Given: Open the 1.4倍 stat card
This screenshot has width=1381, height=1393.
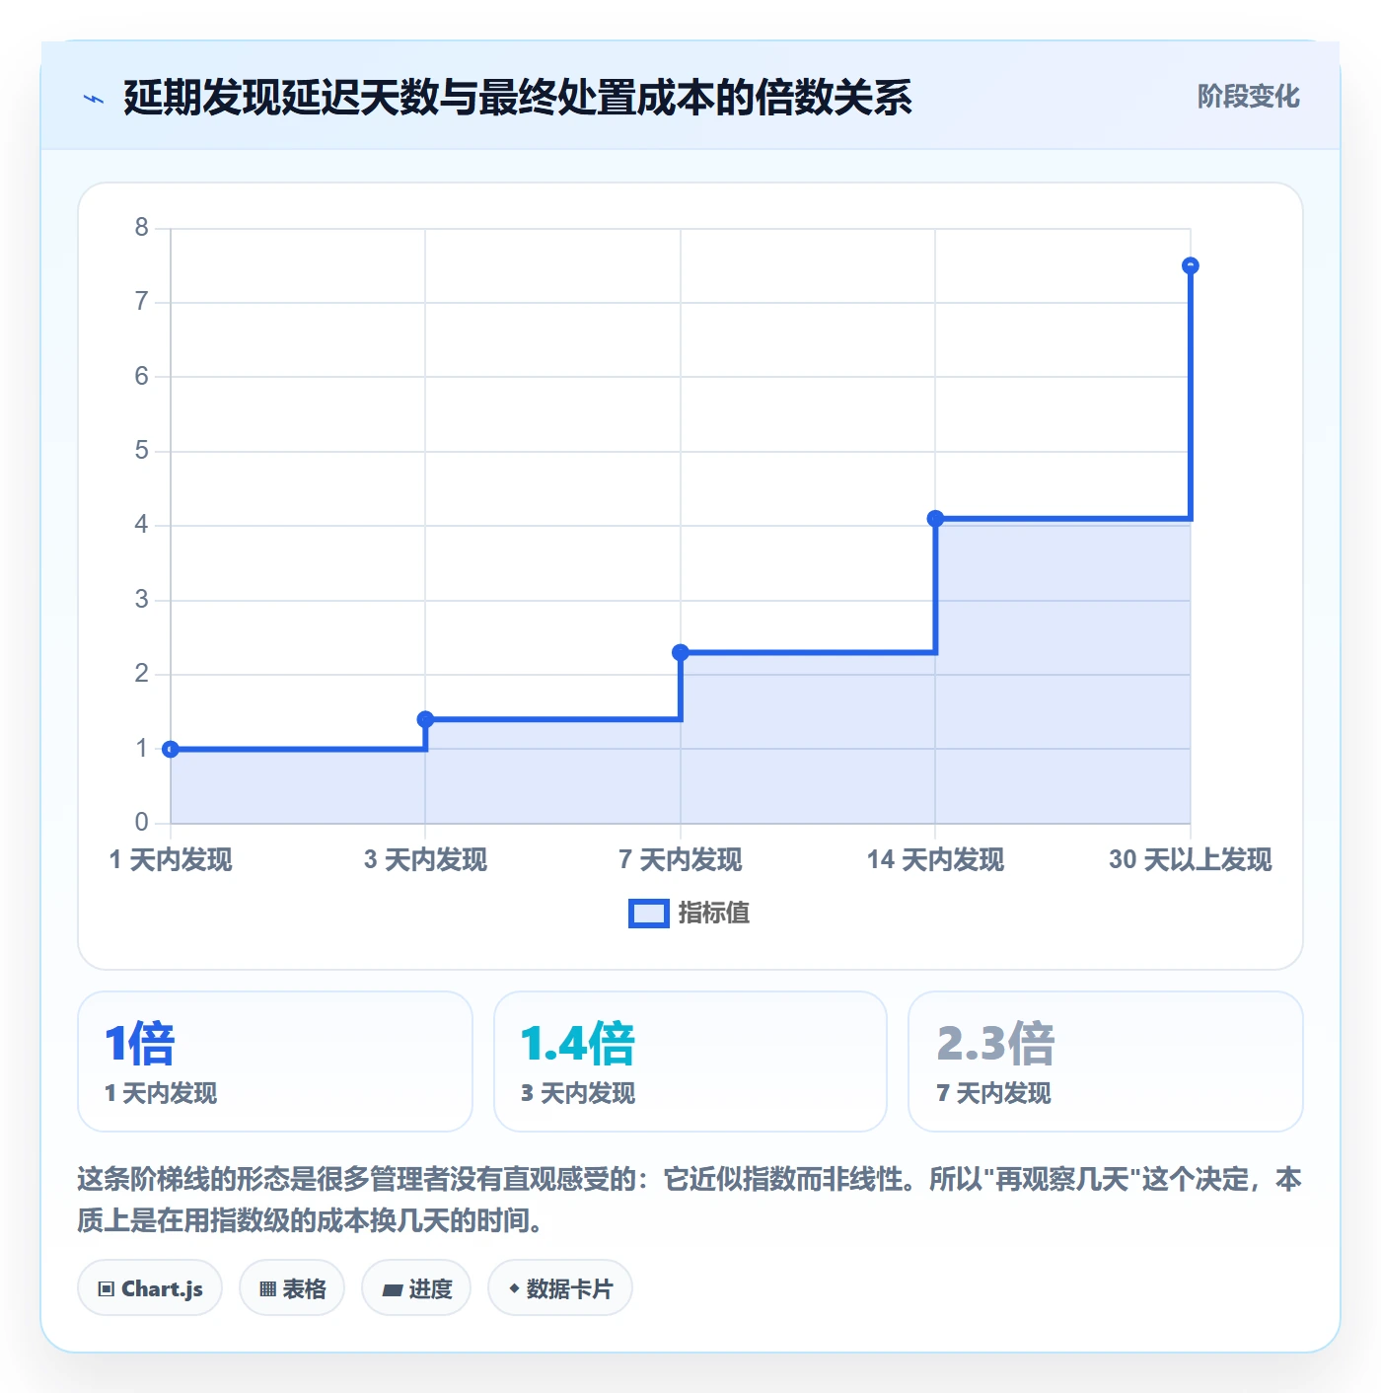Looking at the screenshot, I should (690, 1062).
